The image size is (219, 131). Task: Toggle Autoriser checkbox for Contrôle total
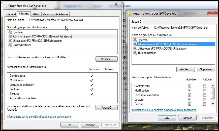[189, 86]
